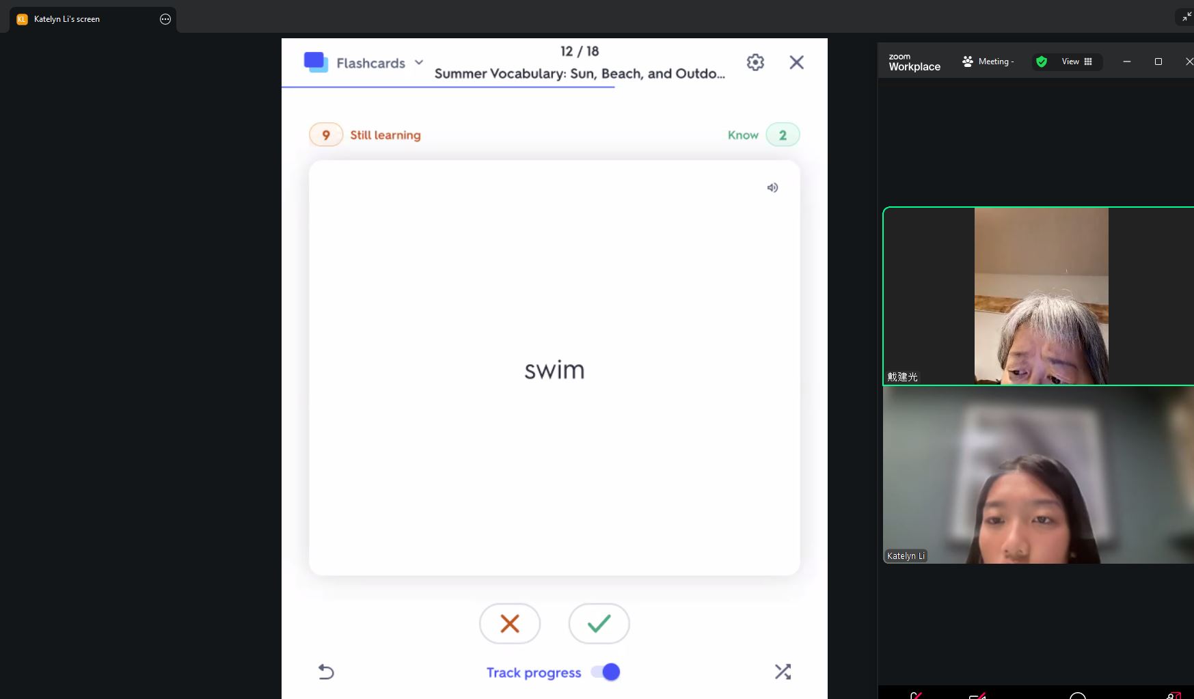Start video in Zoom toolbar
Image resolution: width=1194 pixels, height=699 pixels.
(977, 695)
